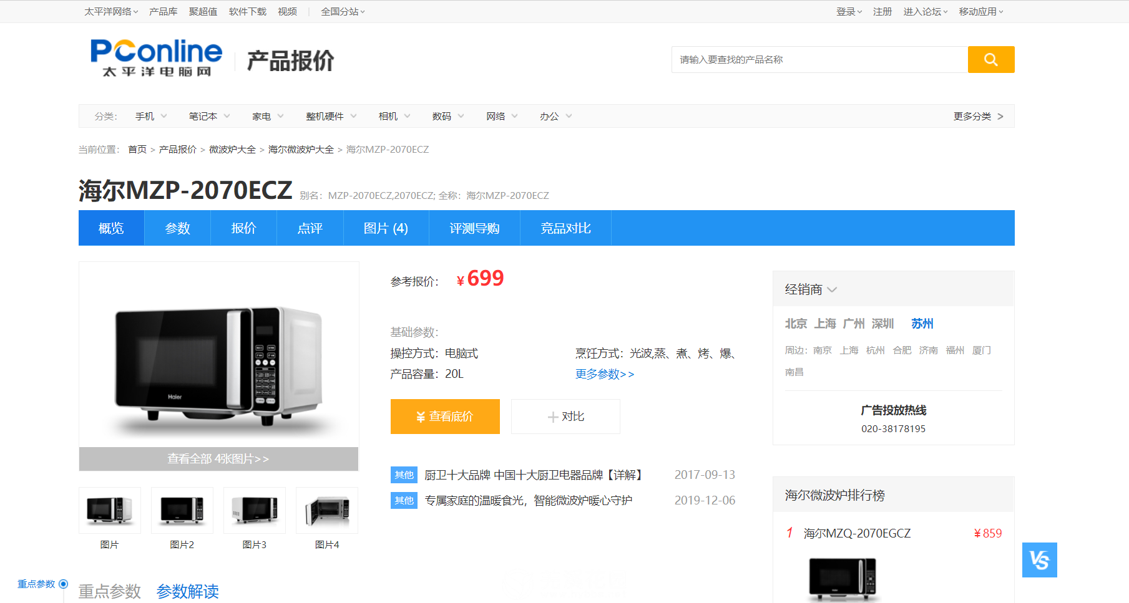Open the 全国分站 dropdown
Image resolution: width=1129 pixels, height=603 pixels.
point(343,11)
